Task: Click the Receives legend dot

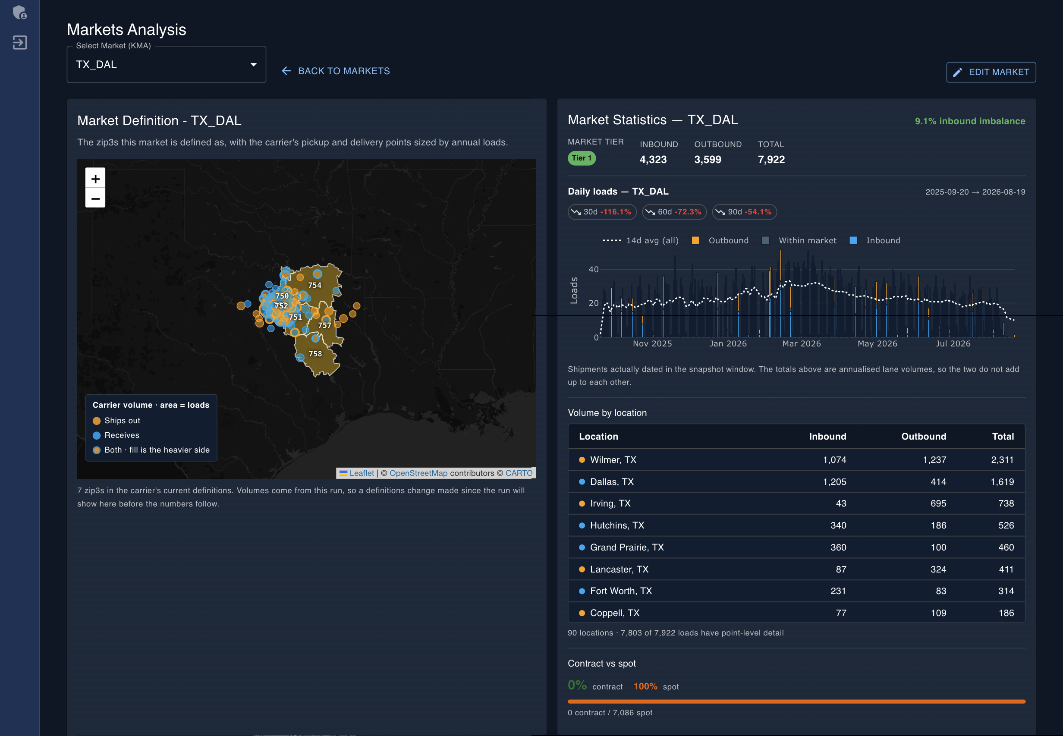Action: [x=97, y=436]
